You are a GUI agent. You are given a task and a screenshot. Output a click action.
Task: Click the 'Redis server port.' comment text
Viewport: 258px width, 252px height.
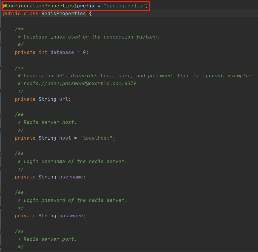(x=50, y=239)
